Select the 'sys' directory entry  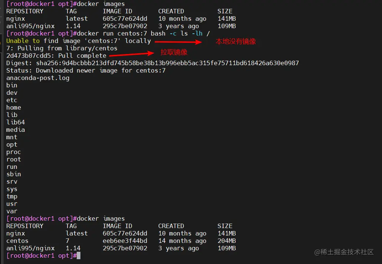(12, 189)
